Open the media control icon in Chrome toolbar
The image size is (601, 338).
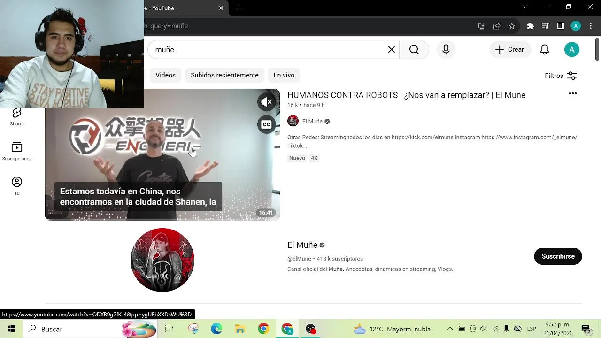[545, 26]
